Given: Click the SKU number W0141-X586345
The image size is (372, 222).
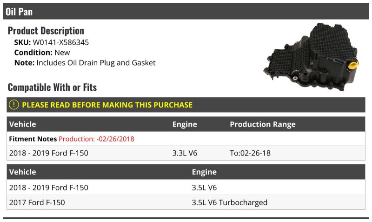Looking at the screenshot, I should click(61, 42).
